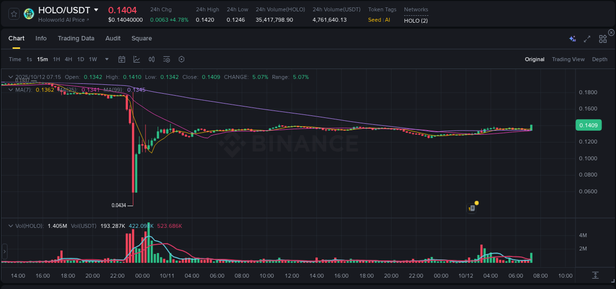
Task: Select the line chart style icon
Action: coord(137,59)
